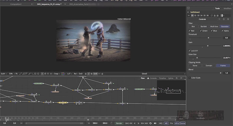Jump to the last frame
The image size is (233, 126).
(x=146, y=123)
